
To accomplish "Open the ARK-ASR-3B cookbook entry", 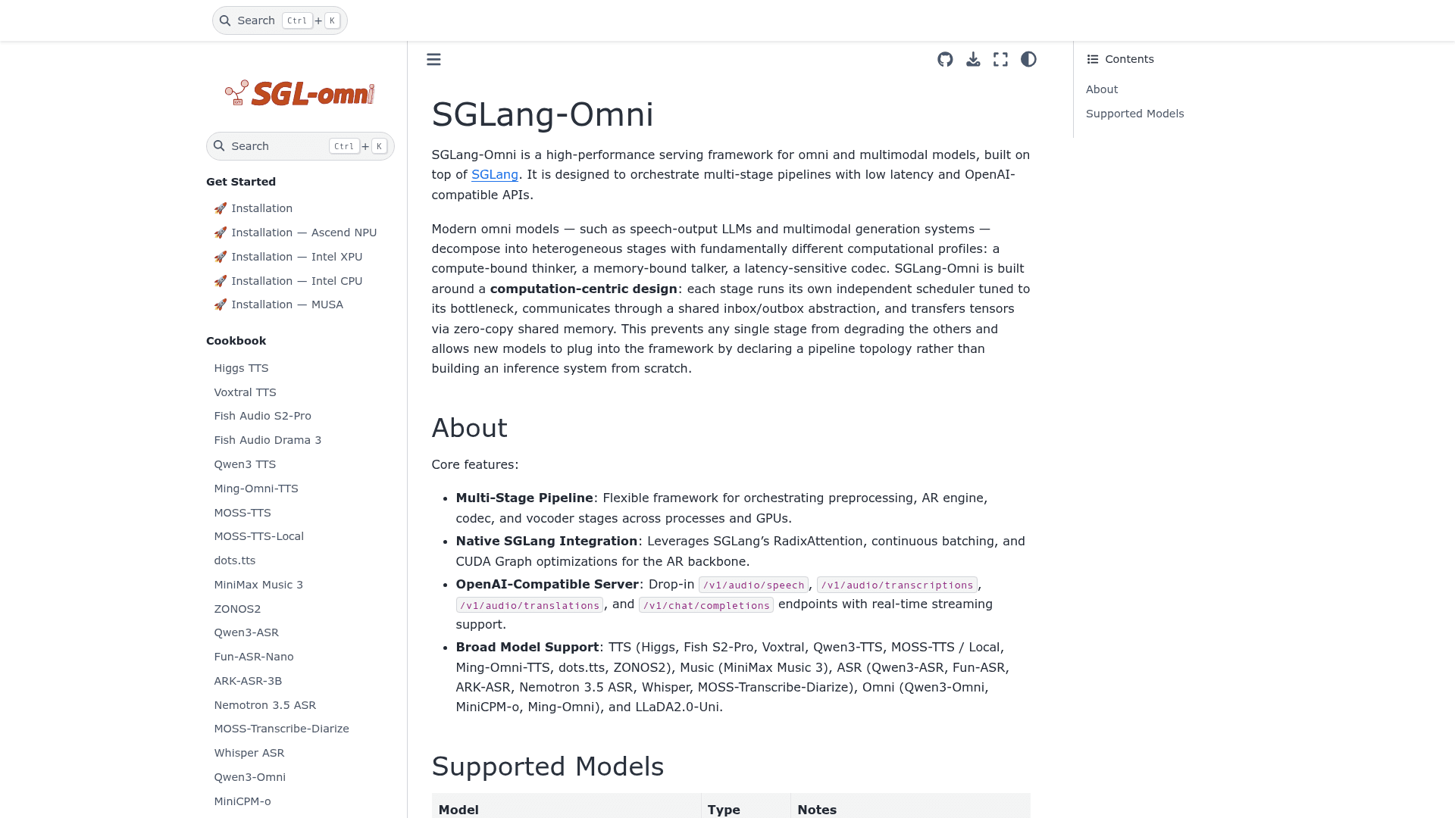I will [x=248, y=681].
